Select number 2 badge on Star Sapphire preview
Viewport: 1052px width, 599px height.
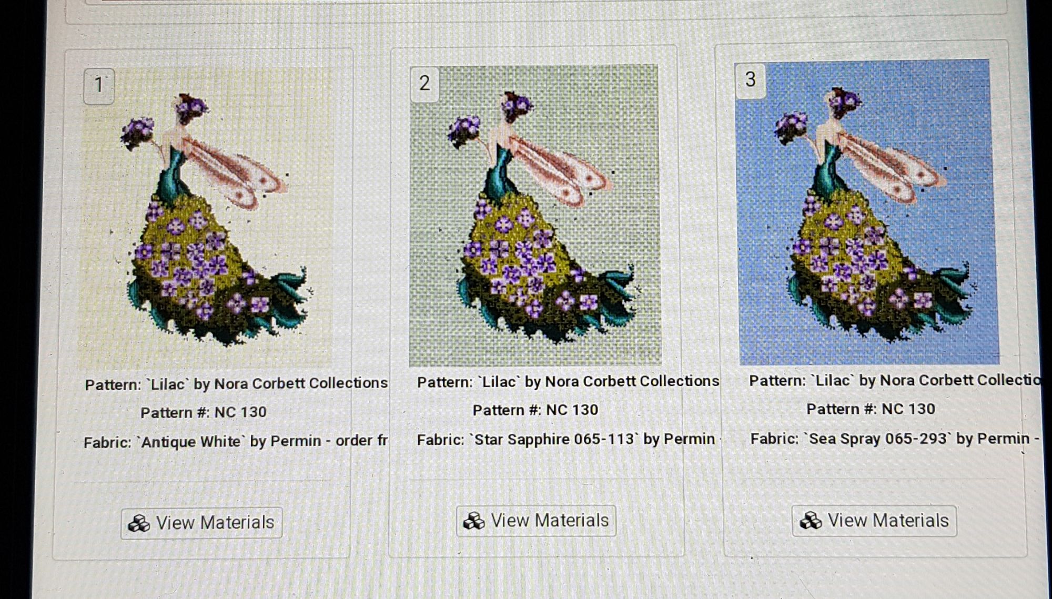point(424,83)
